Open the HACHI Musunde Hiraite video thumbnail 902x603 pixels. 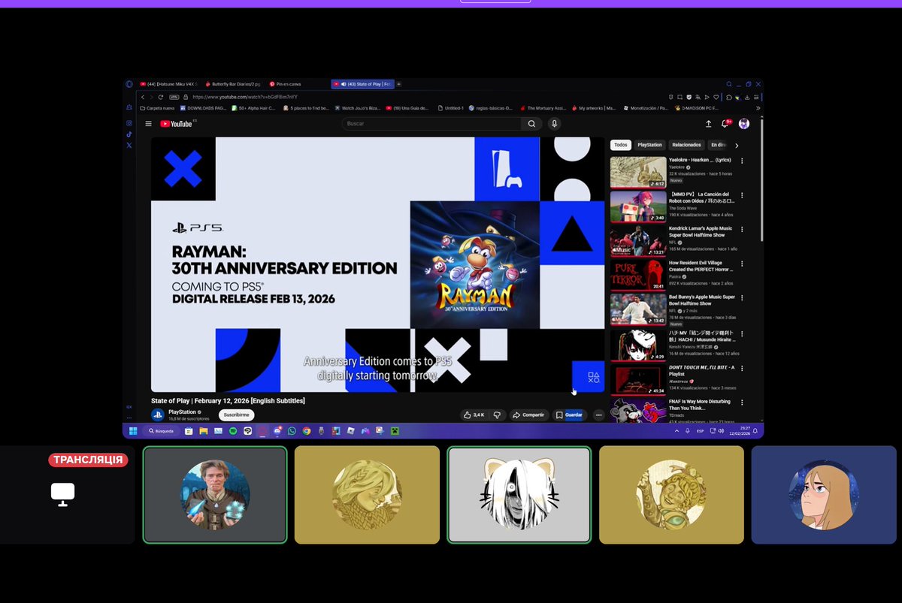click(637, 345)
